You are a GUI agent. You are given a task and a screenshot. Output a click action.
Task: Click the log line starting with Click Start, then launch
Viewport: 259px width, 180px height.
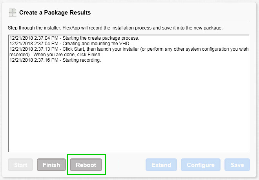pos(129,49)
